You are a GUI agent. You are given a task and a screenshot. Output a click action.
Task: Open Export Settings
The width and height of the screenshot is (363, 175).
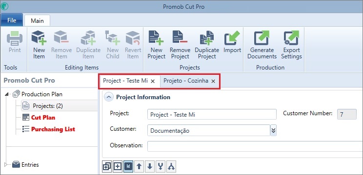[x=291, y=45]
